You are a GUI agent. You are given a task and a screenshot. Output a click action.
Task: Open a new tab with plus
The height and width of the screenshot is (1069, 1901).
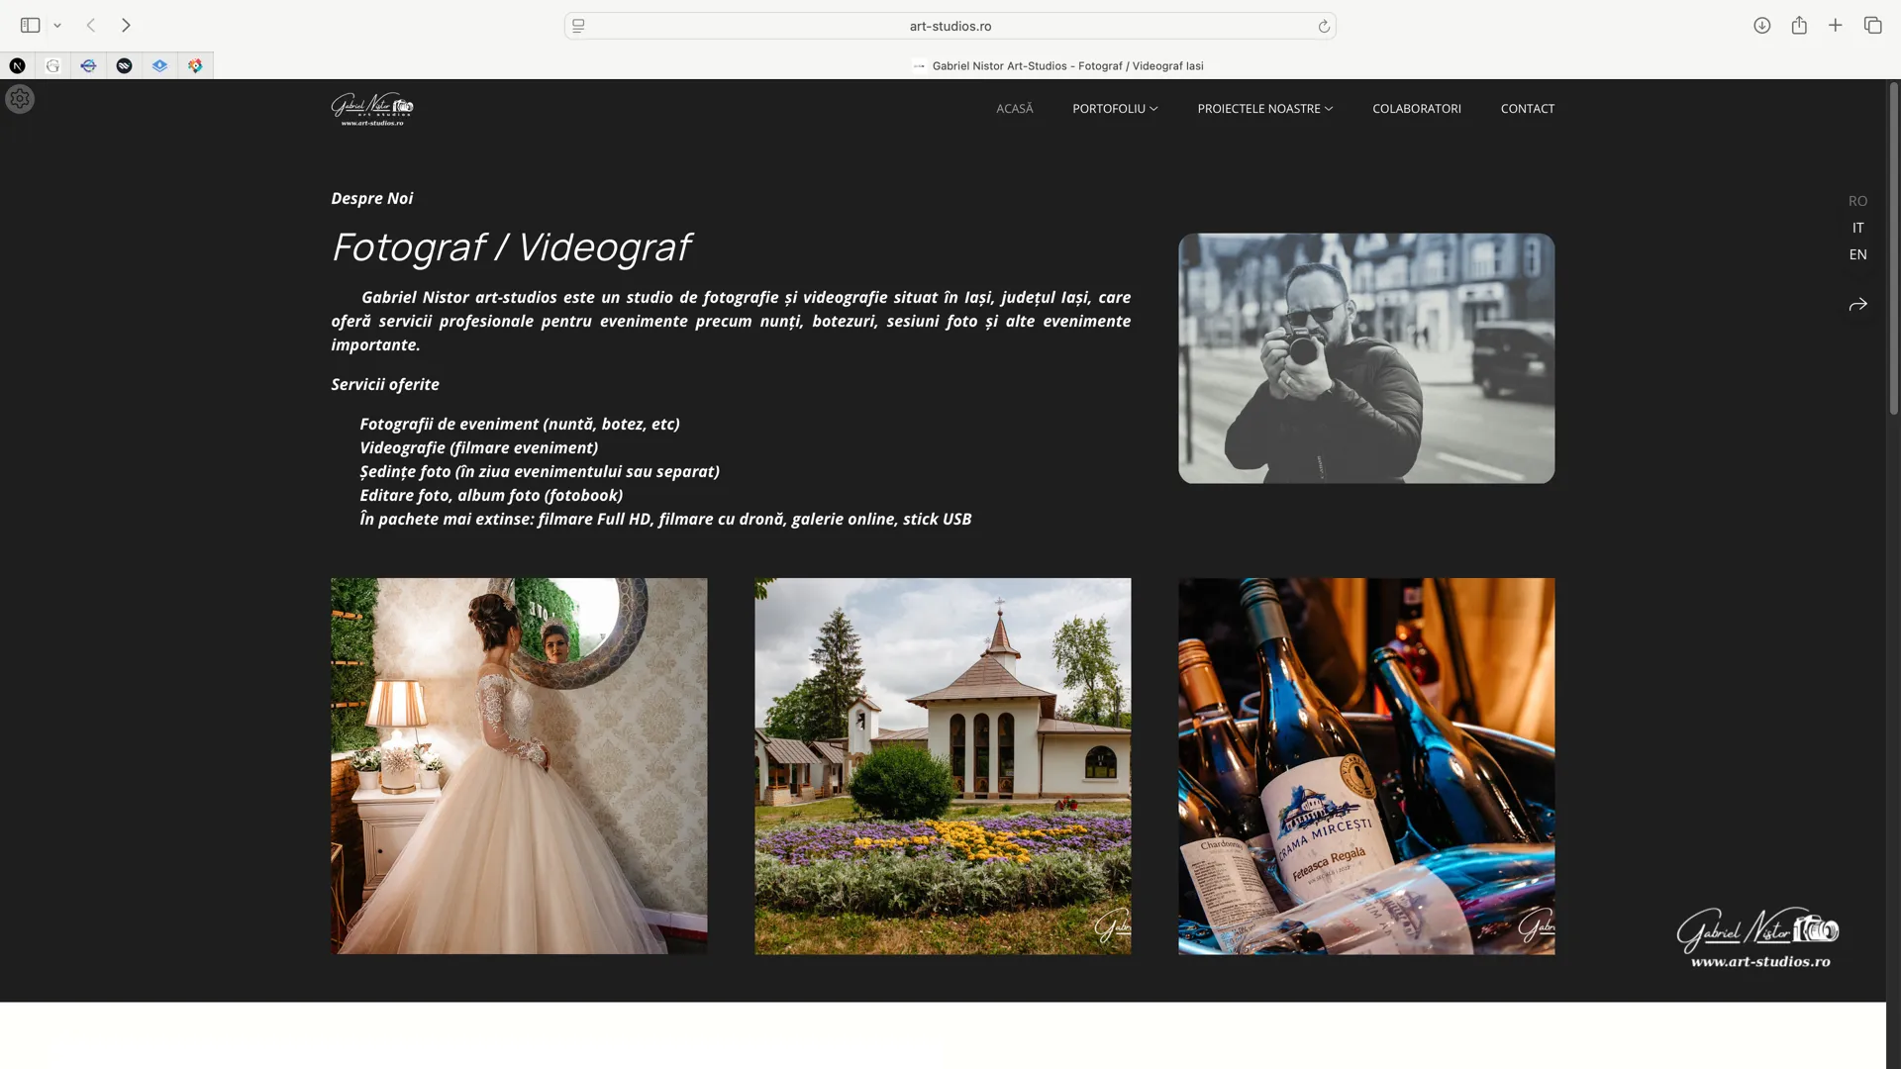(x=1836, y=26)
